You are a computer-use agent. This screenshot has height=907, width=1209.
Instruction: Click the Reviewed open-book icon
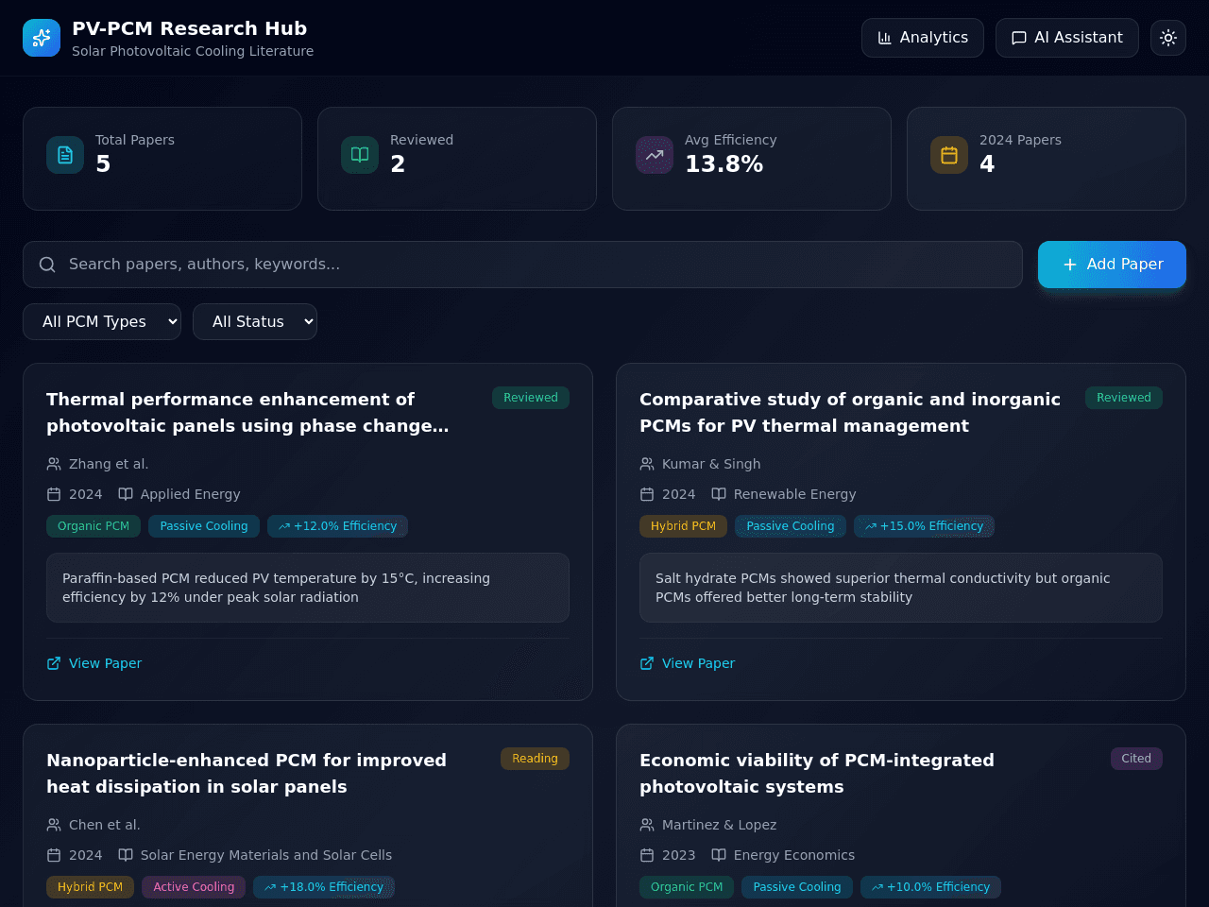[360, 155]
